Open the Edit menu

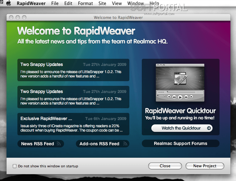pos(68,3)
